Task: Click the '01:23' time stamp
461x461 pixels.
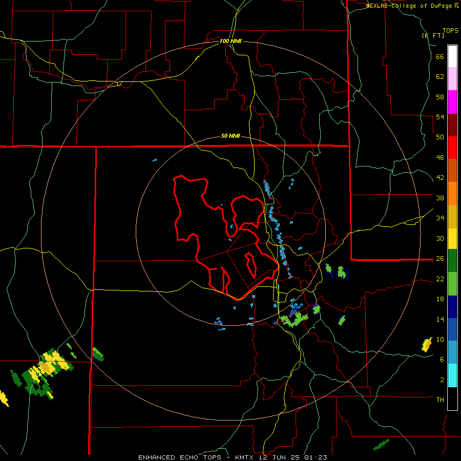Action: pos(316,457)
